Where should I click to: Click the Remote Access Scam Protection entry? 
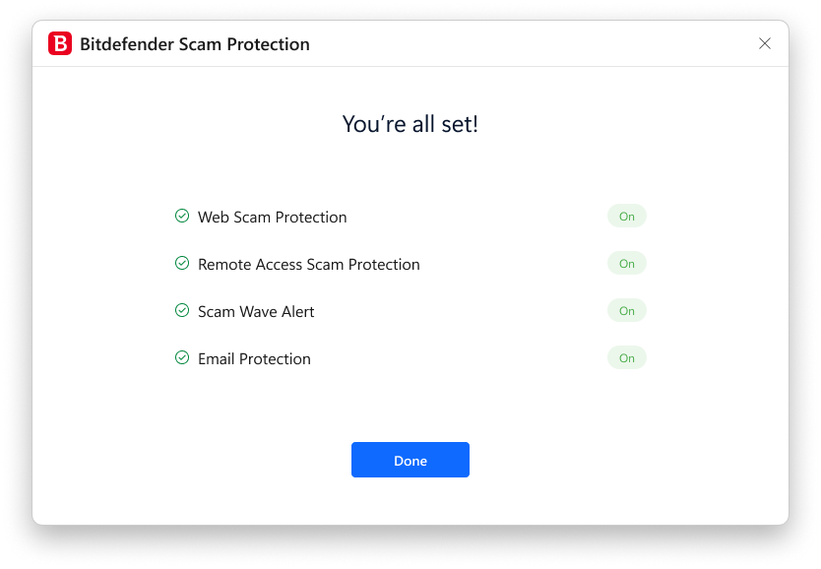(x=308, y=264)
